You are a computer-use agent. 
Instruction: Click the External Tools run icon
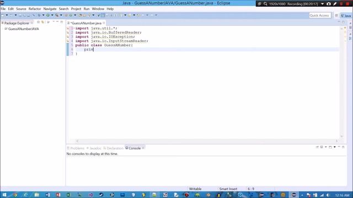tap(57, 15)
